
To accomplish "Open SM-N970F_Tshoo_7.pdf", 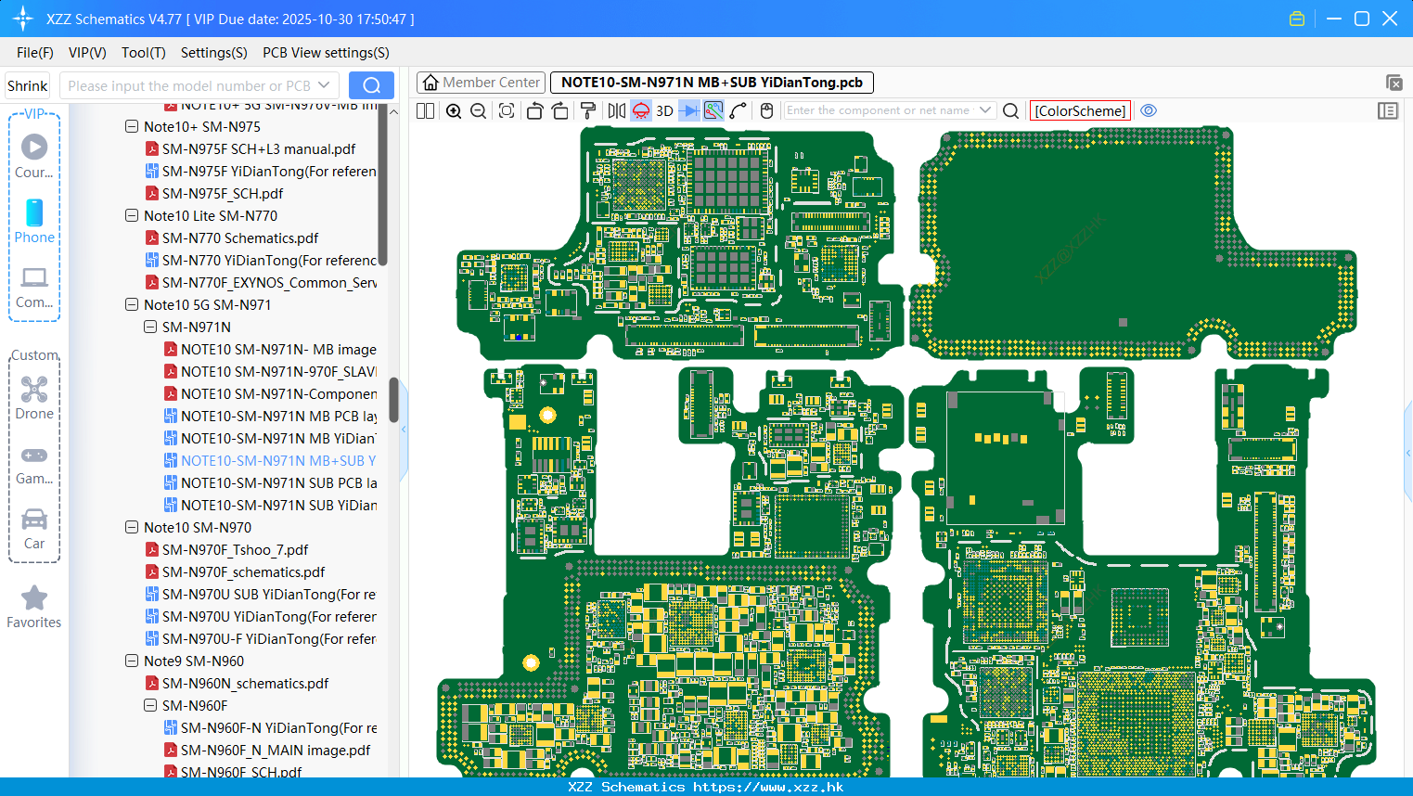I will click(x=226, y=549).
